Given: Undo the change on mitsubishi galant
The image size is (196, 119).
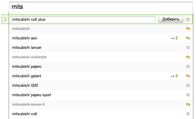Looking at the screenshot, I should [188, 76].
